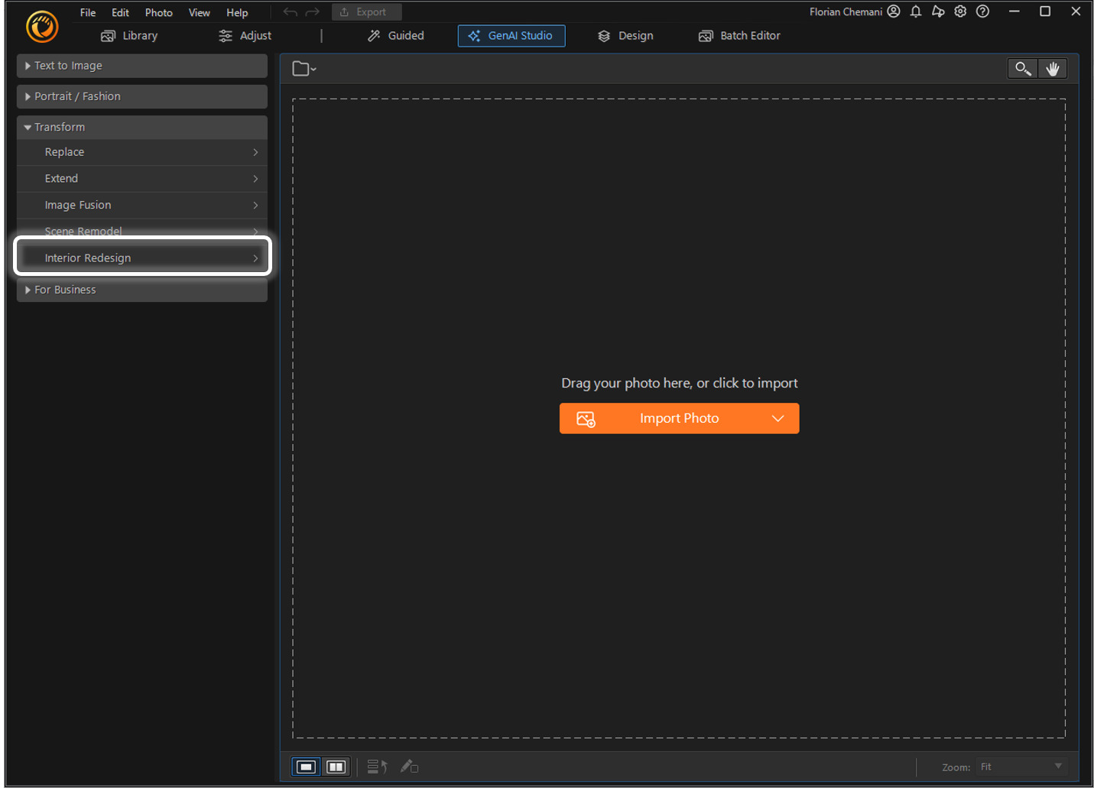Image resolution: width=1094 pixels, height=788 pixels.
Task: Click the Import Photo button
Action: [673, 418]
